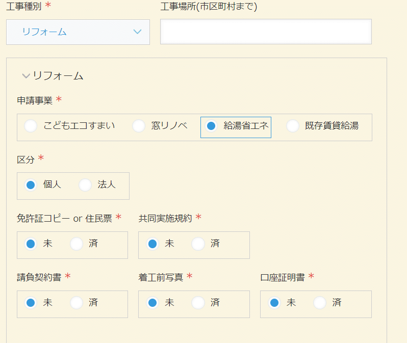The image size is (407, 343).
Task: Collapse the リフォーム section chevron
Action: click(26, 76)
